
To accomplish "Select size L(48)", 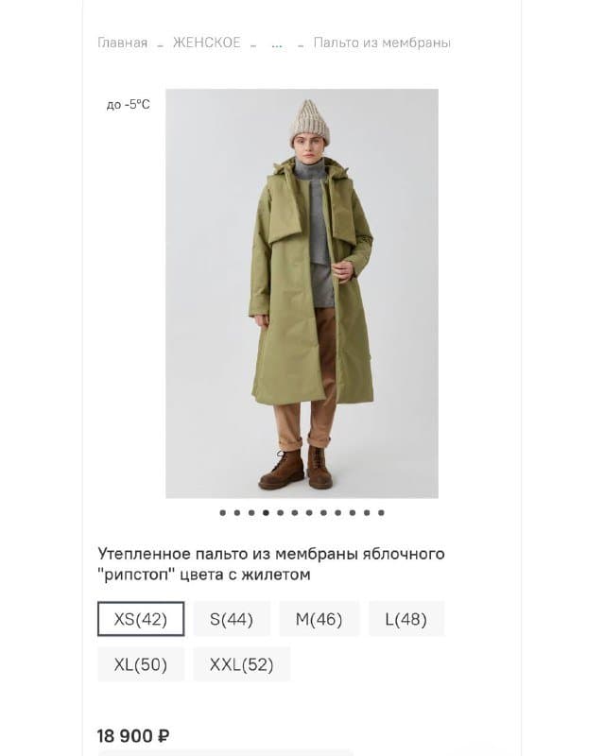I will (406, 619).
